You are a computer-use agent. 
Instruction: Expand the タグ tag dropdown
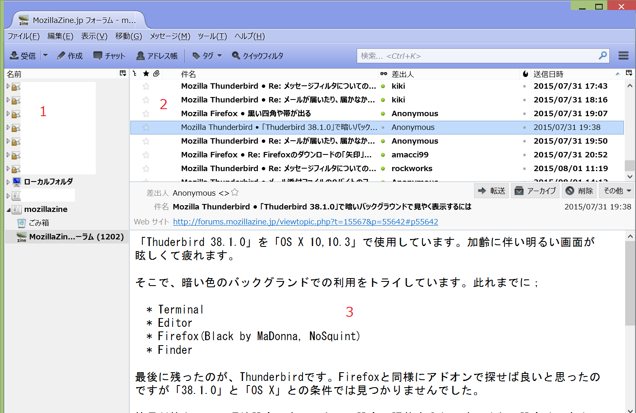pos(219,55)
